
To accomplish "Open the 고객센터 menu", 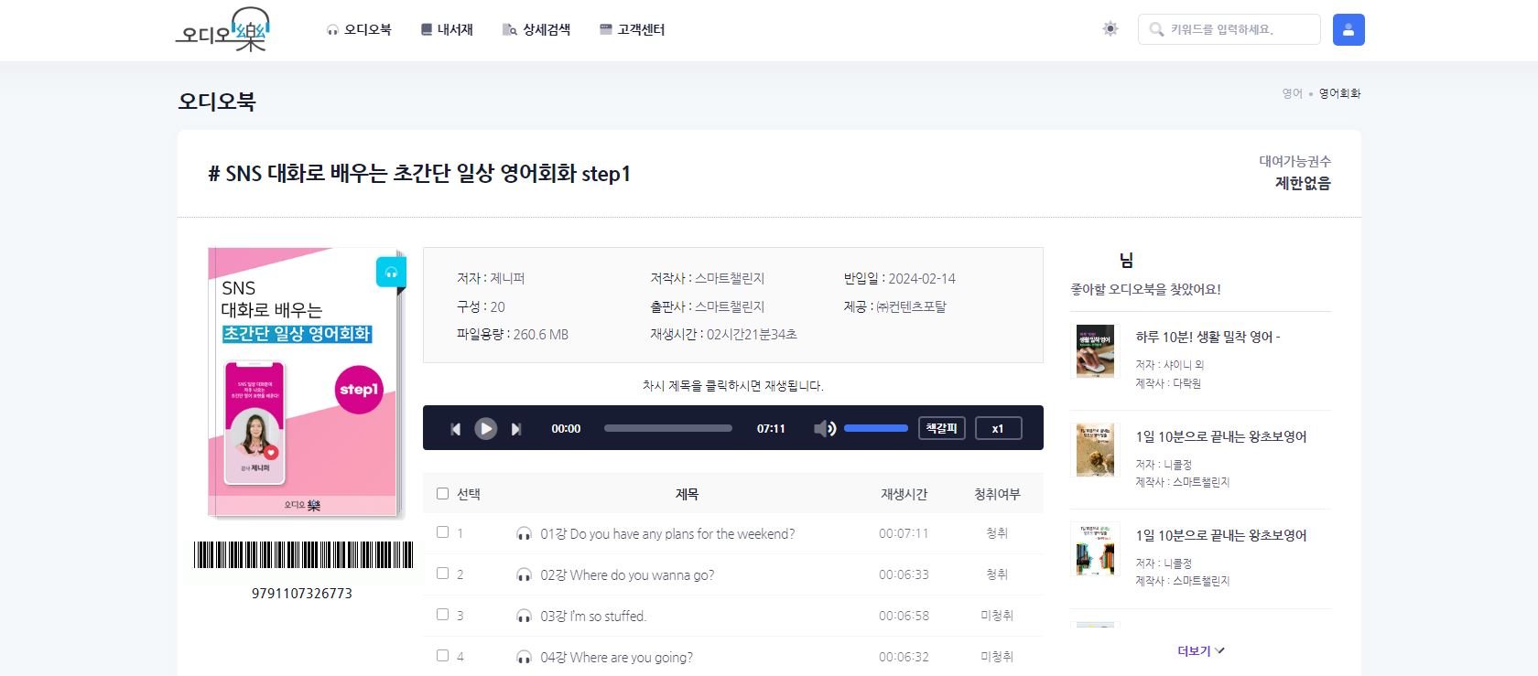I will [632, 30].
